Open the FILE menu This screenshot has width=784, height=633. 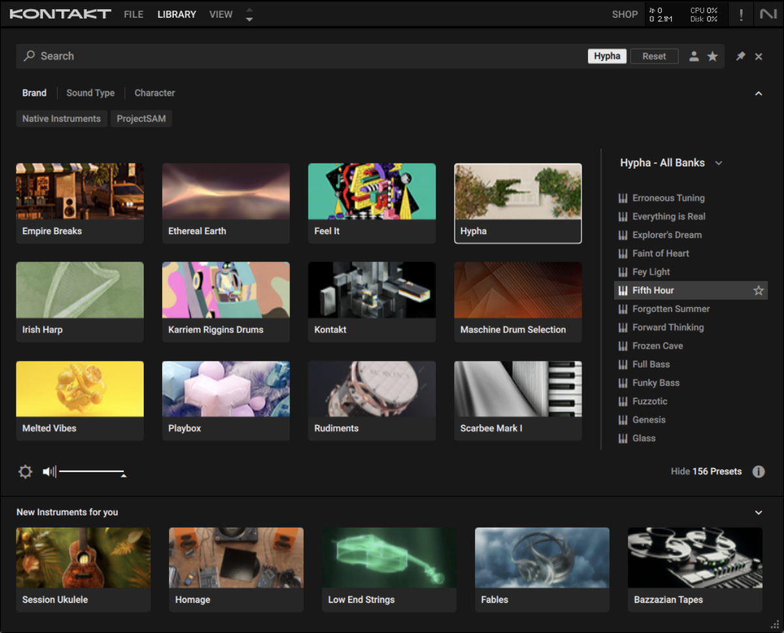click(x=133, y=14)
